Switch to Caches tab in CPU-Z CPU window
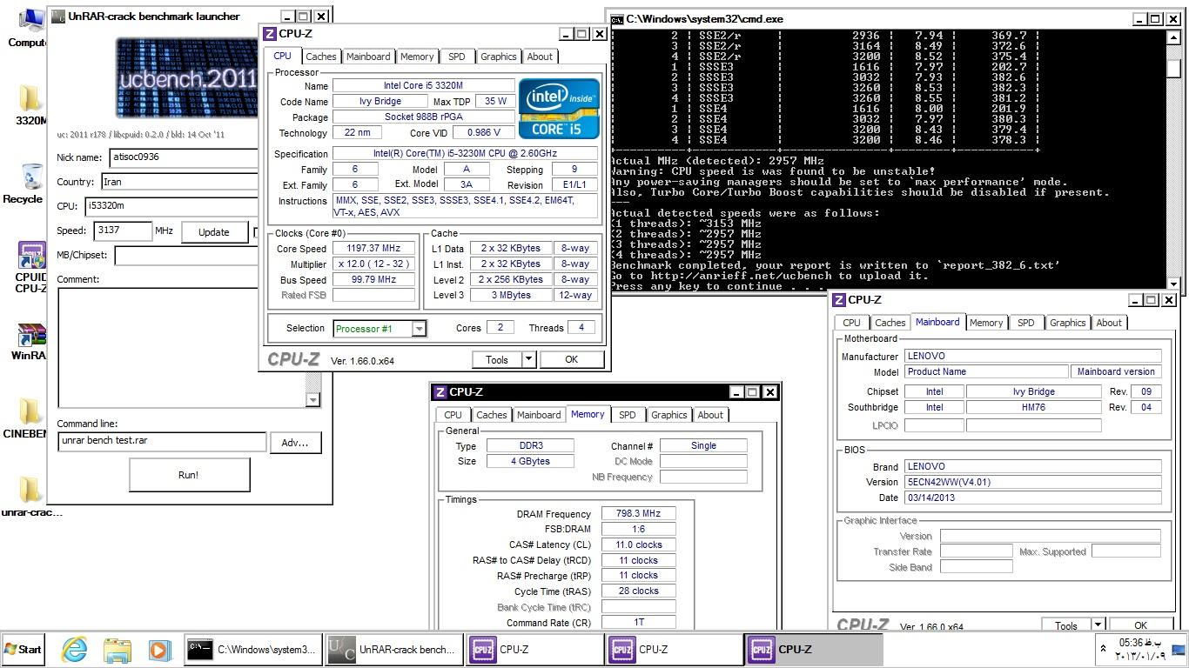The image size is (1189, 668). point(321,57)
